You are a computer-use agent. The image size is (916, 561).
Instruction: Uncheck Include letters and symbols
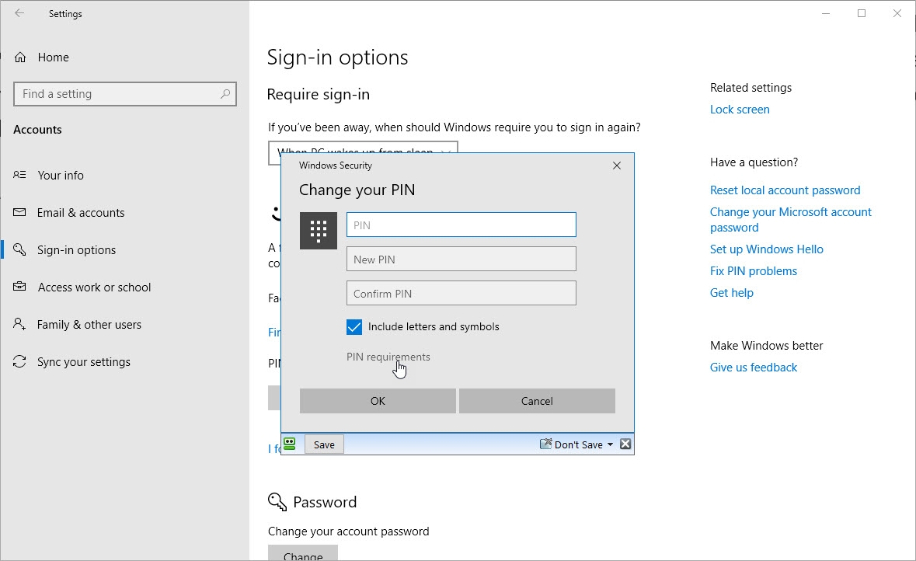click(x=354, y=327)
